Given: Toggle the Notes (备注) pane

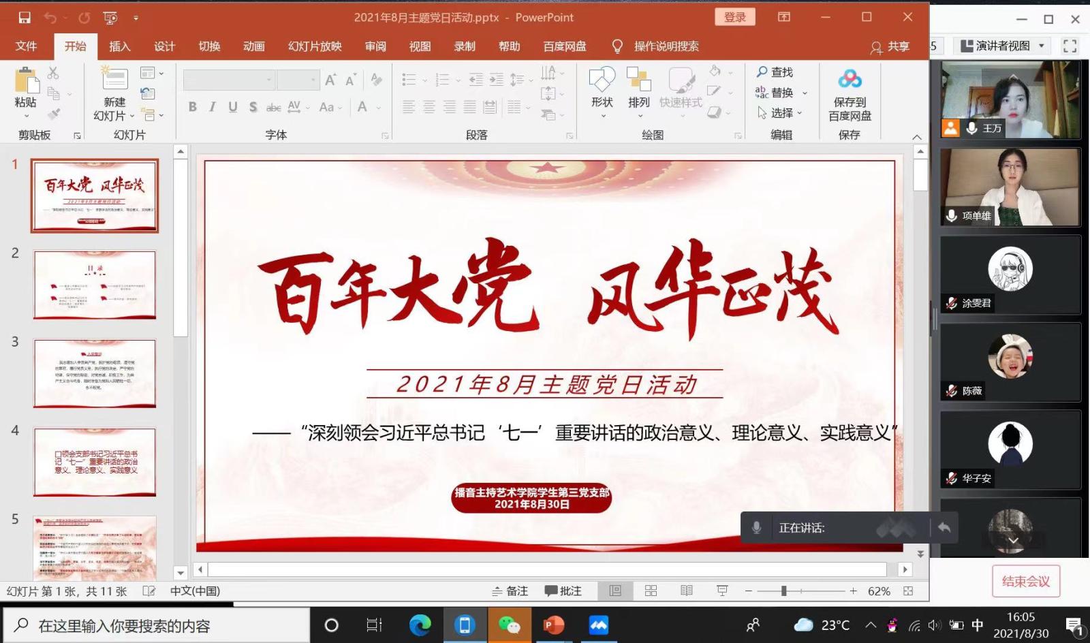Looking at the screenshot, I should [510, 591].
